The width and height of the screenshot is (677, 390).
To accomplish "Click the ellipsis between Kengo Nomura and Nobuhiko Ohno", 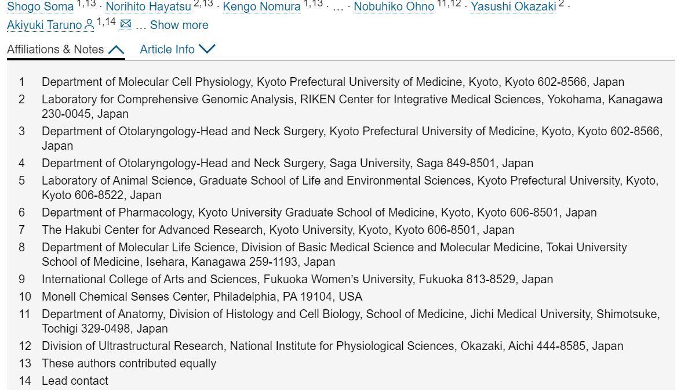I will (338, 8).
